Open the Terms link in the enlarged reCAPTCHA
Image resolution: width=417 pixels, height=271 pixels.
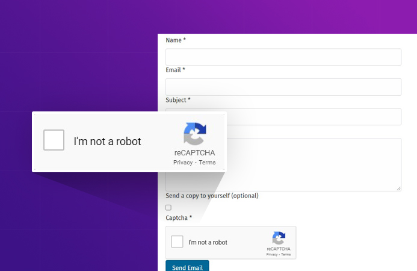pyautogui.click(x=207, y=163)
